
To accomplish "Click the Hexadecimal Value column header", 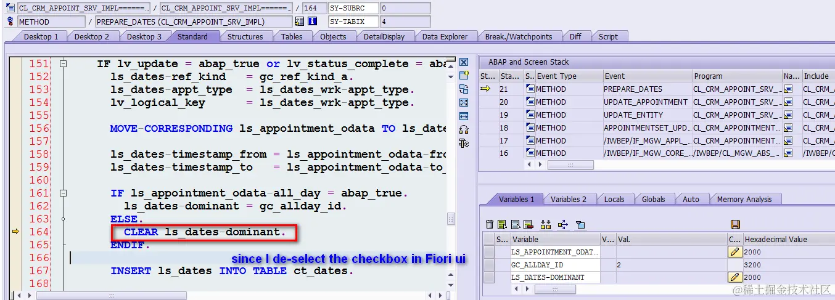I will (789, 239).
